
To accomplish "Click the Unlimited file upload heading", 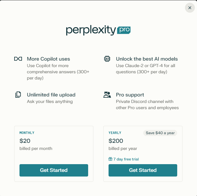I will tap(51, 95).
